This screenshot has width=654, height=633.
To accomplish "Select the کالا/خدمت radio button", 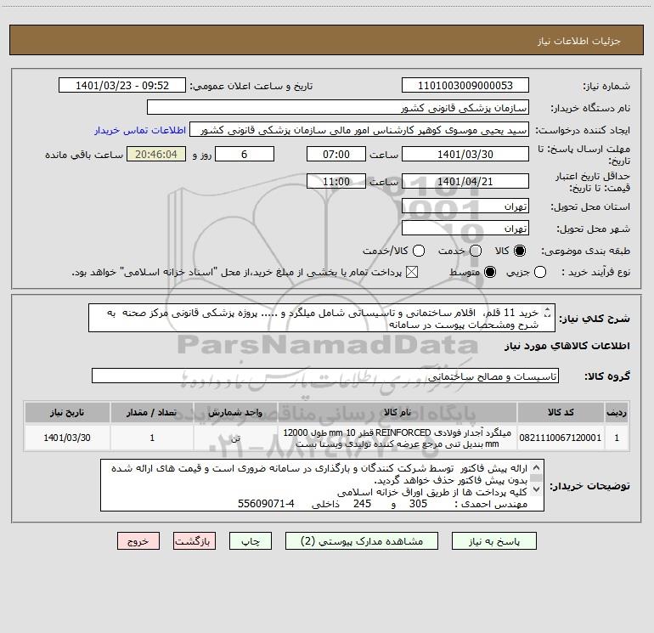I will point(419,251).
